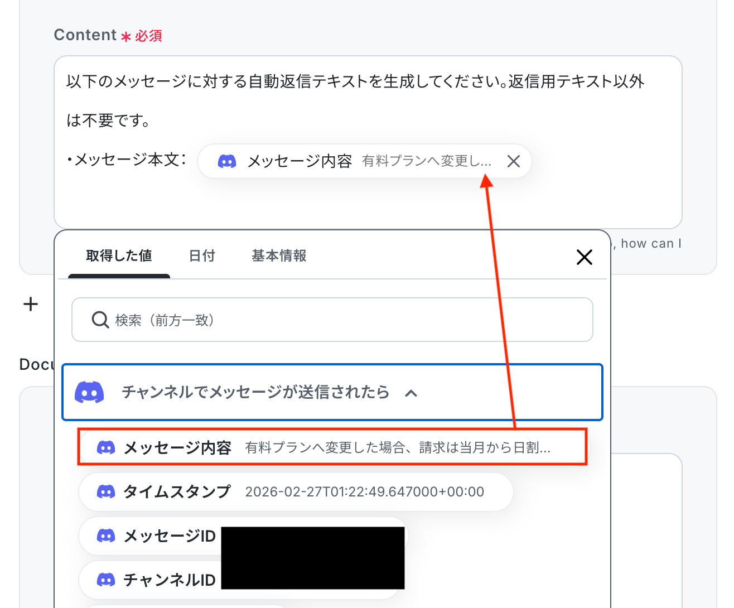Click the メッセージ内容 chip in Content
734x608 pixels.
point(365,162)
